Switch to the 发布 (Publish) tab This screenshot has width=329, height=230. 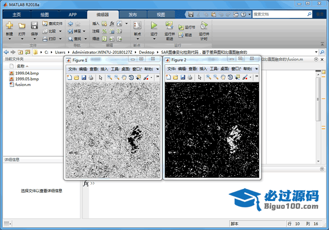[133, 15]
